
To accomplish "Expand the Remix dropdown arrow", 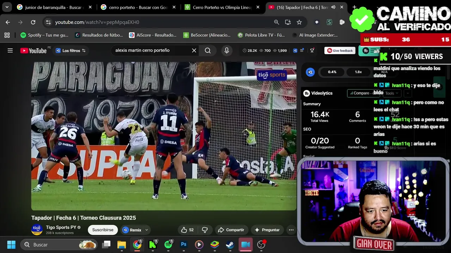I will click(x=147, y=230).
